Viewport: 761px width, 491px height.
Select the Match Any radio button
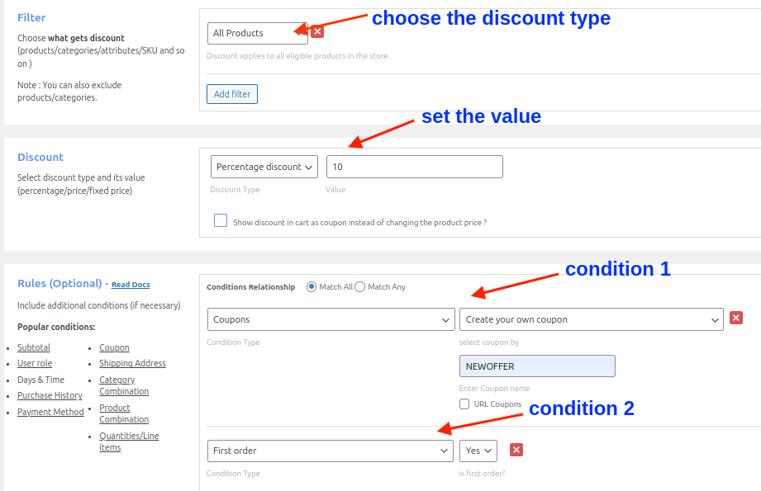tap(359, 286)
